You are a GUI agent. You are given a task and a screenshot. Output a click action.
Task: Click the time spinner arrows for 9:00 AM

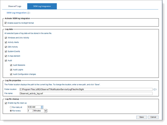(42, 107)
